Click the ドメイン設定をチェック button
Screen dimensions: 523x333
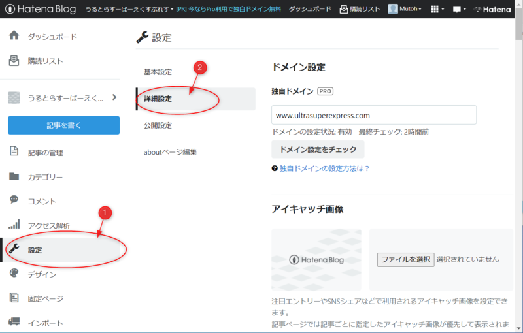318,150
